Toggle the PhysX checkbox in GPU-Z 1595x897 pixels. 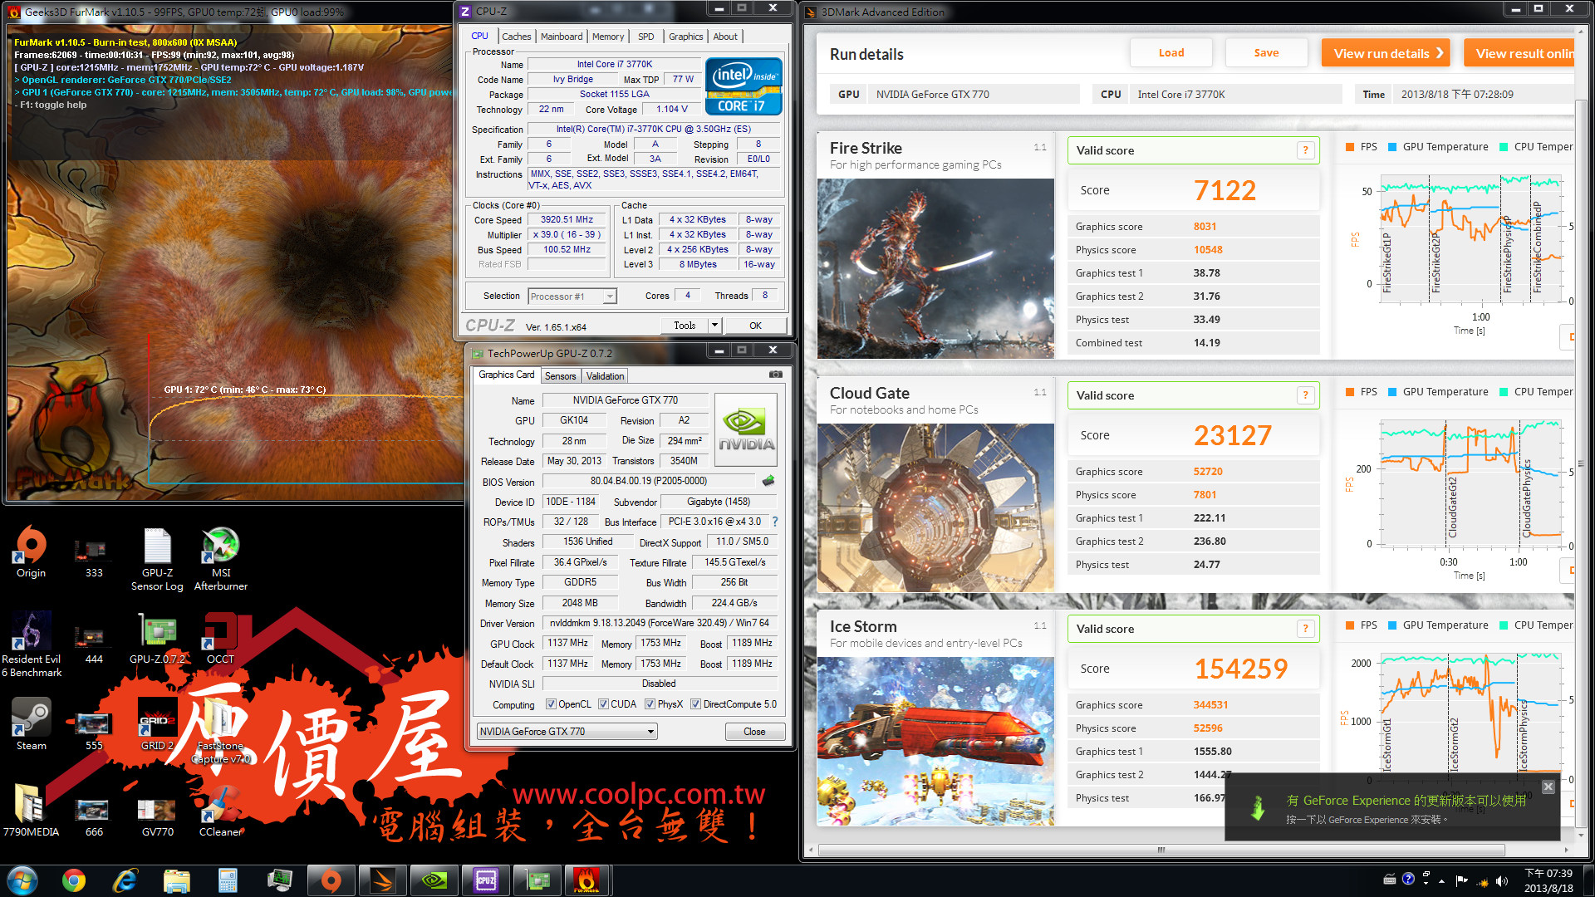coord(650,704)
